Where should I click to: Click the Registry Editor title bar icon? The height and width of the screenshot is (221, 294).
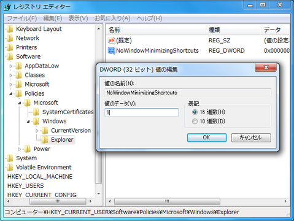tap(7, 7)
